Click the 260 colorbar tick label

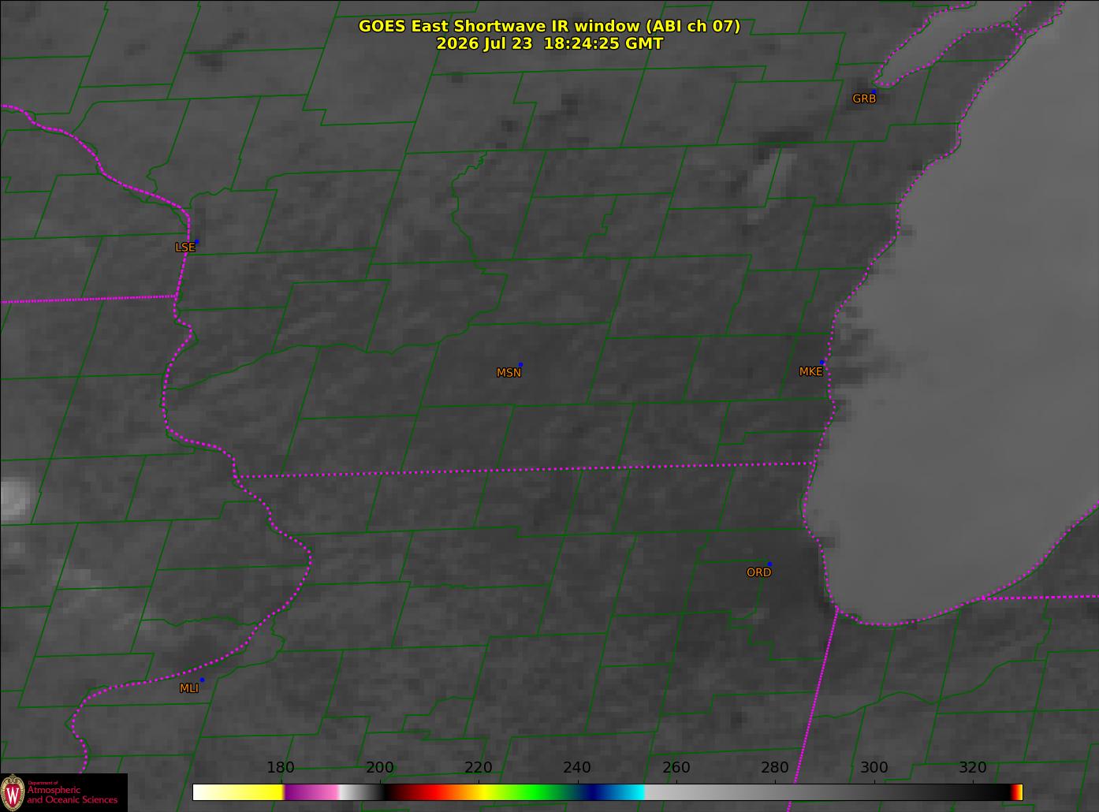[x=676, y=768]
